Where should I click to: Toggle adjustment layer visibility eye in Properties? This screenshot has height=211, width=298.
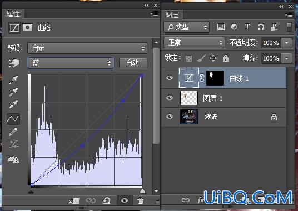tap(125, 200)
